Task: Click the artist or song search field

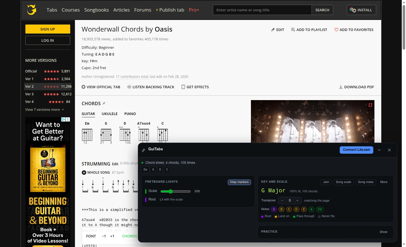Action: coord(262,10)
